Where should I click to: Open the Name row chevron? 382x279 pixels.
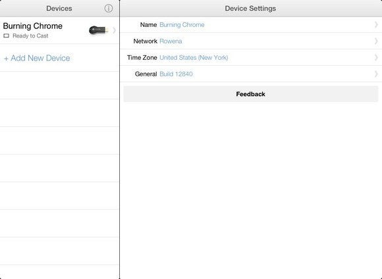[376, 24]
